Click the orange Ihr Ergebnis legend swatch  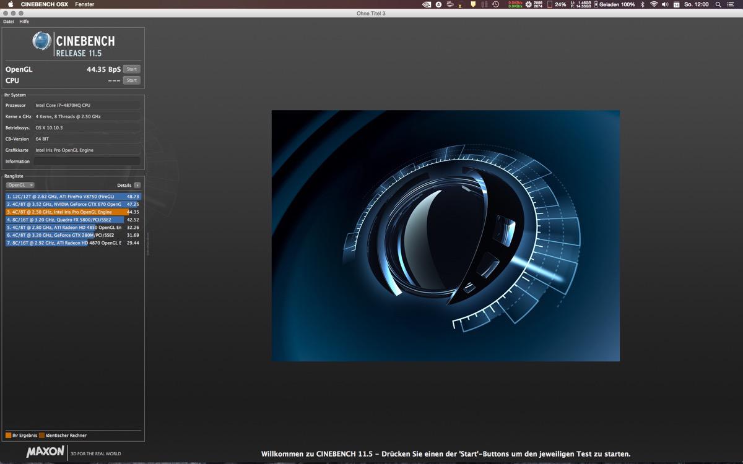tap(9, 436)
